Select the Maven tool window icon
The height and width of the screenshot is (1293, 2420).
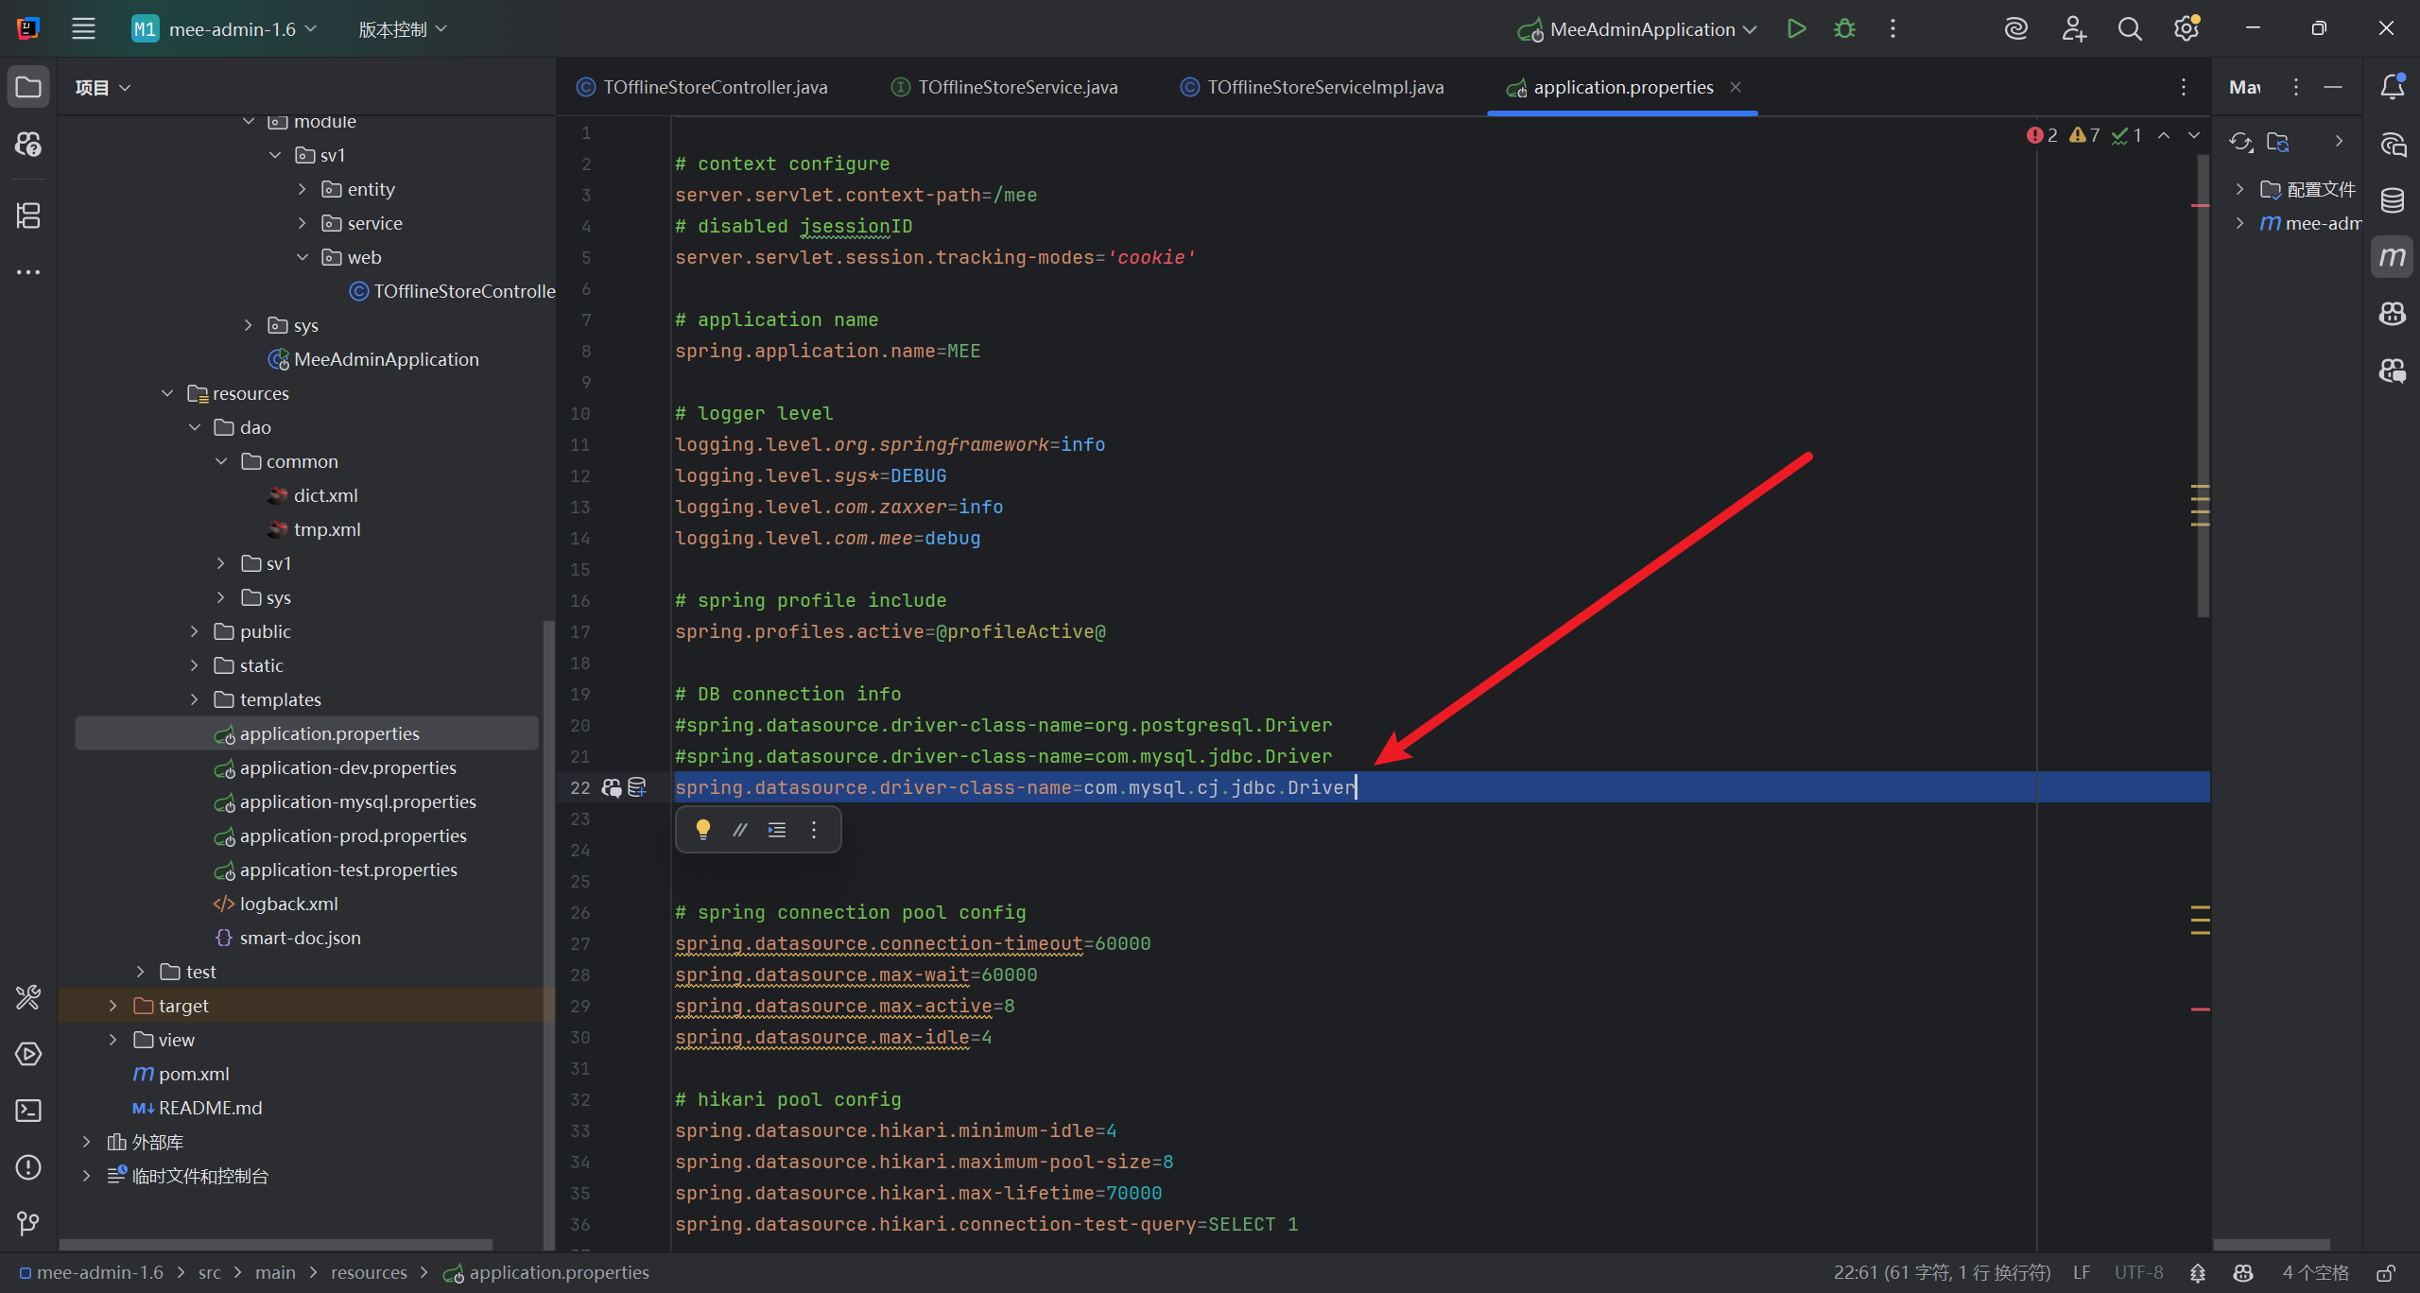click(x=2392, y=257)
